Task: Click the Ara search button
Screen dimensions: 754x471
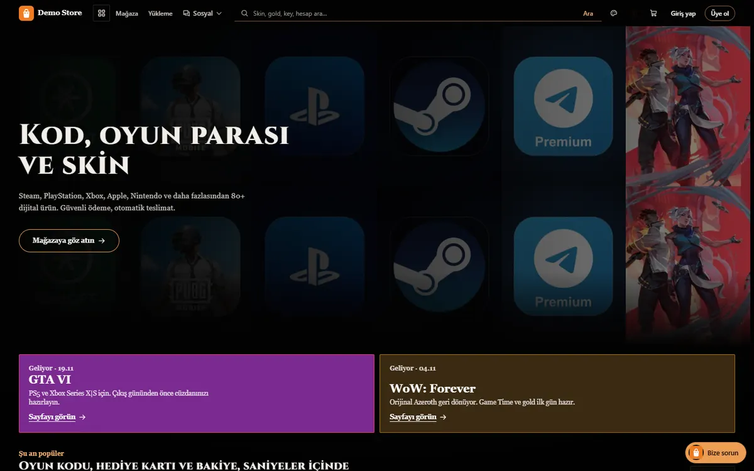Action: coord(588,13)
